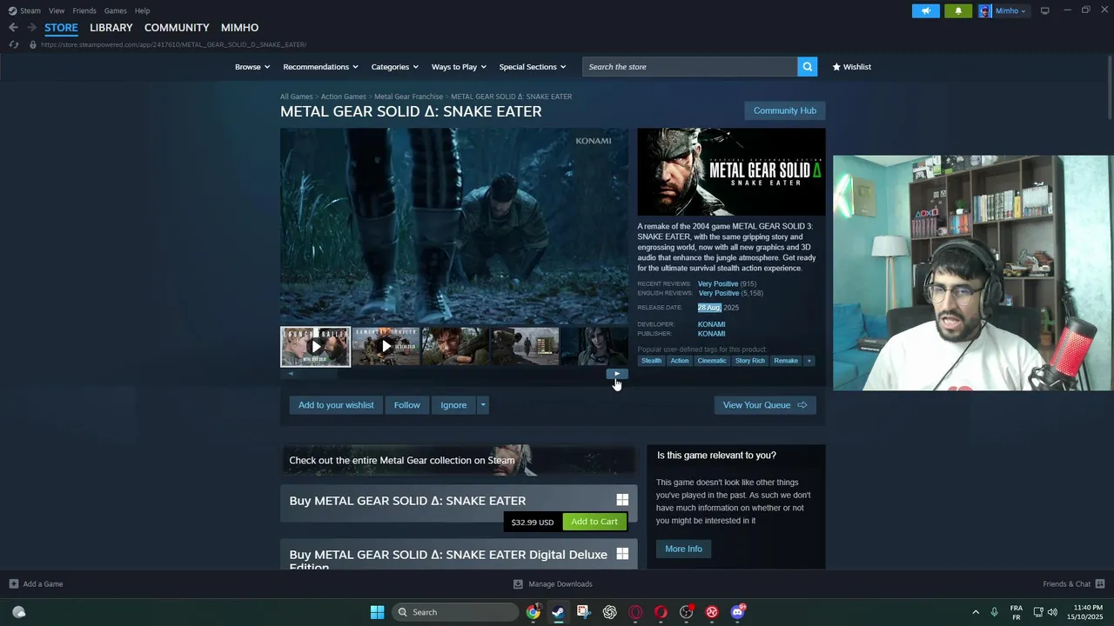Click the More Info button
Image resolution: width=1114 pixels, height=626 pixels.
point(683,549)
